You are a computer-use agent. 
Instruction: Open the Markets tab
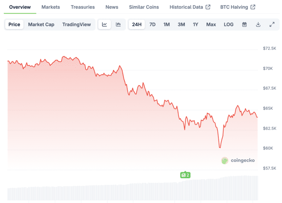pyautogui.click(x=50, y=7)
